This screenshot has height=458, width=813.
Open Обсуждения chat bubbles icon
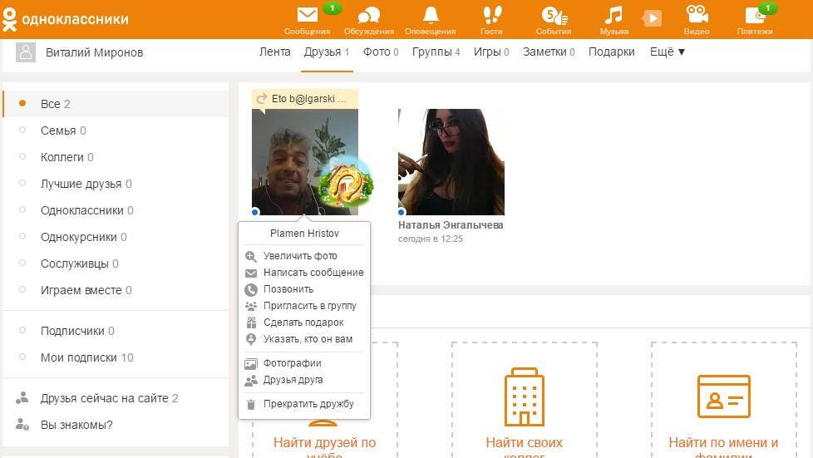tap(368, 16)
